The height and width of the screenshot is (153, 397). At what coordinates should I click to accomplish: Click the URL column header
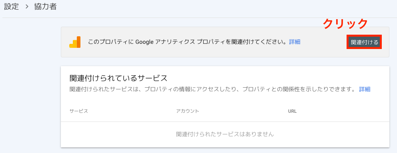coord(293,111)
